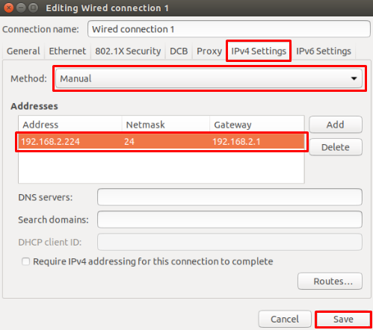Open the General tab
373x330 pixels.
point(23,51)
